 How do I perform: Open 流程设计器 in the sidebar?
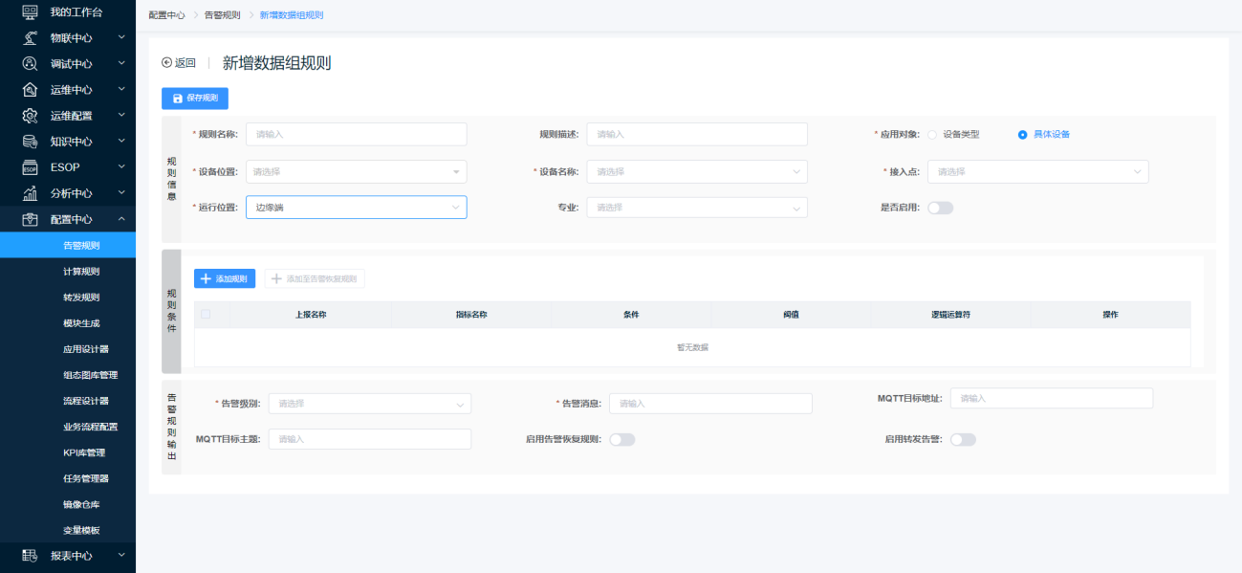coord(86,401)
